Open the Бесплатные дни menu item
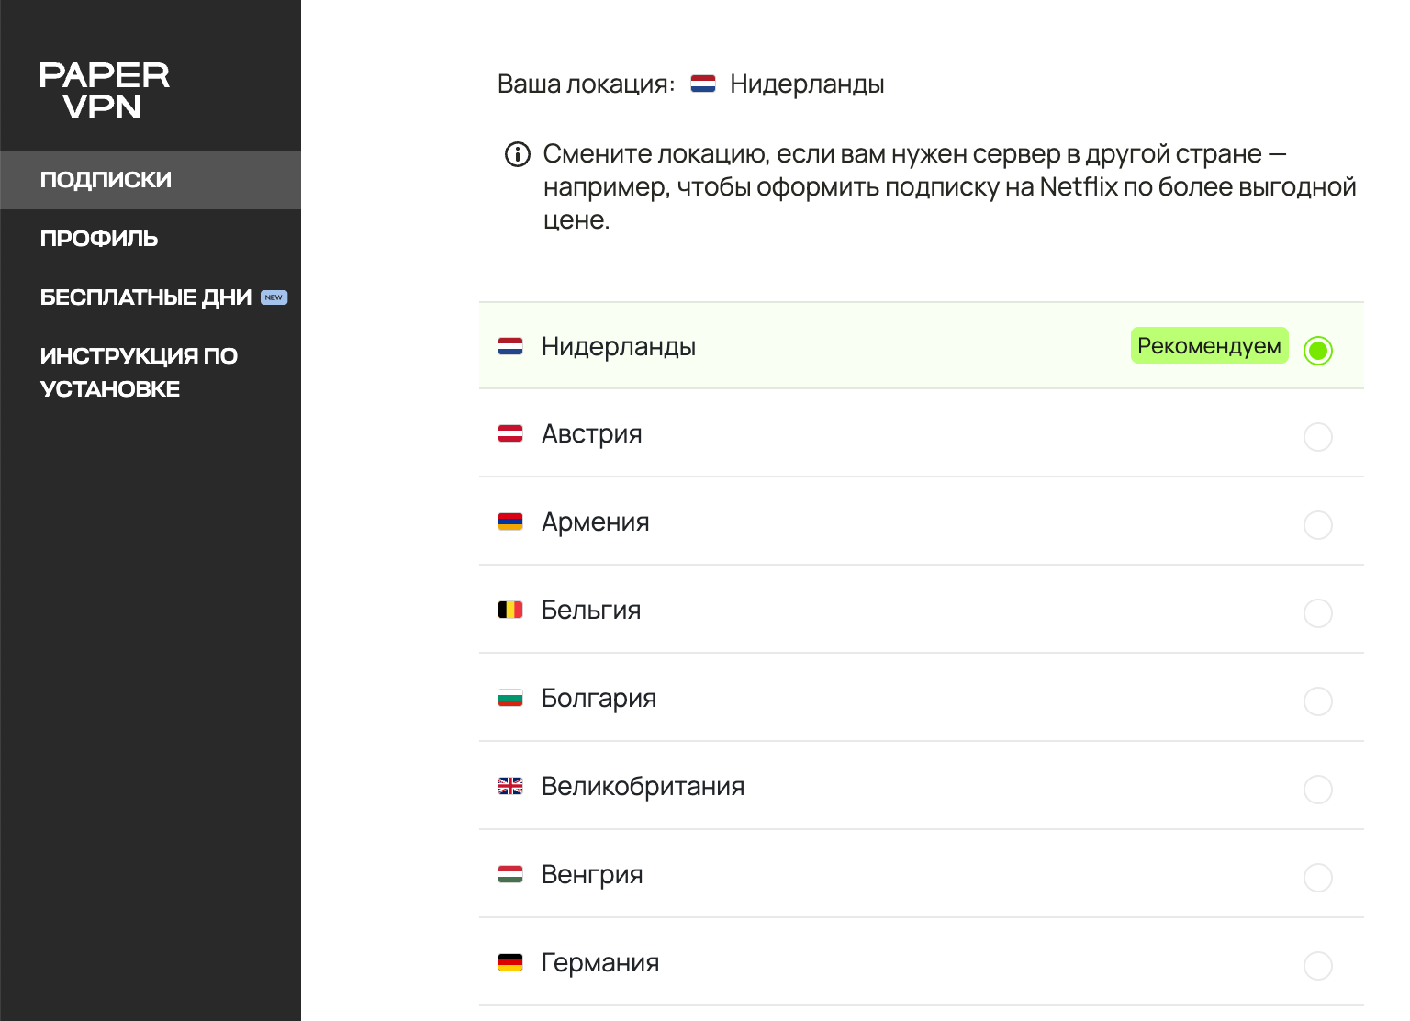The image size is (1410, 1021). 146,297
